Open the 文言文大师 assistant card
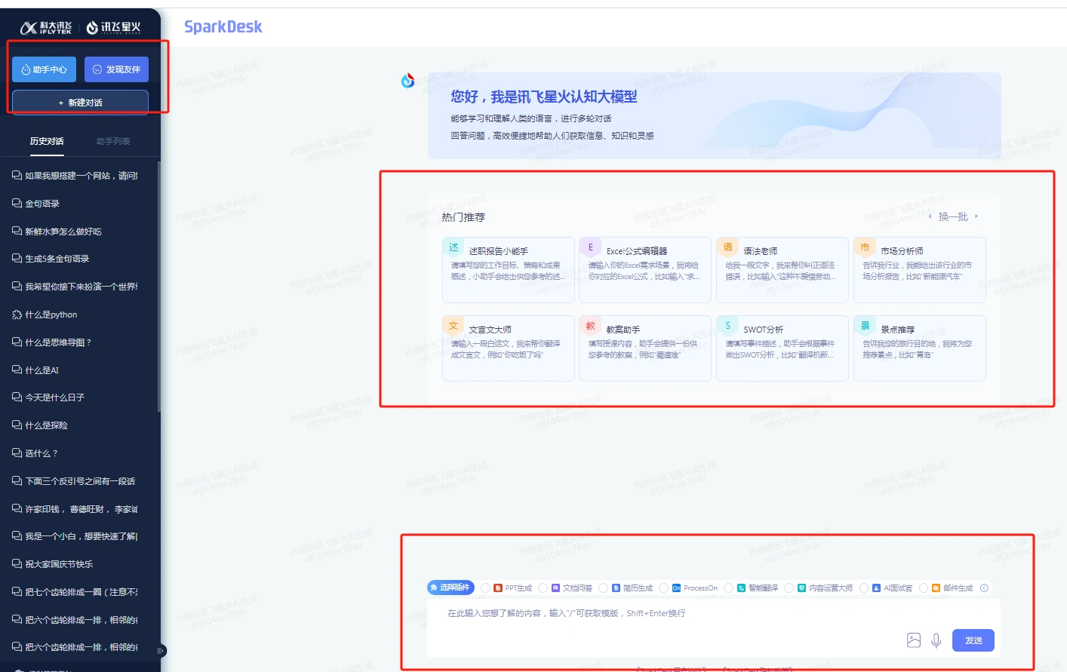 (509, 348)
